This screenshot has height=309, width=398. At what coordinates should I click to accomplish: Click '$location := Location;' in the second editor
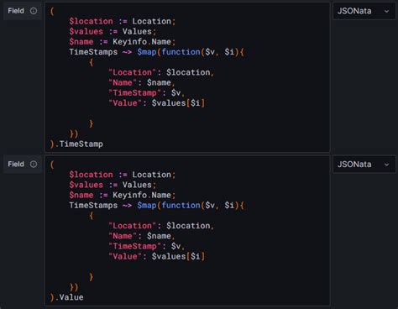coord(123,175)
